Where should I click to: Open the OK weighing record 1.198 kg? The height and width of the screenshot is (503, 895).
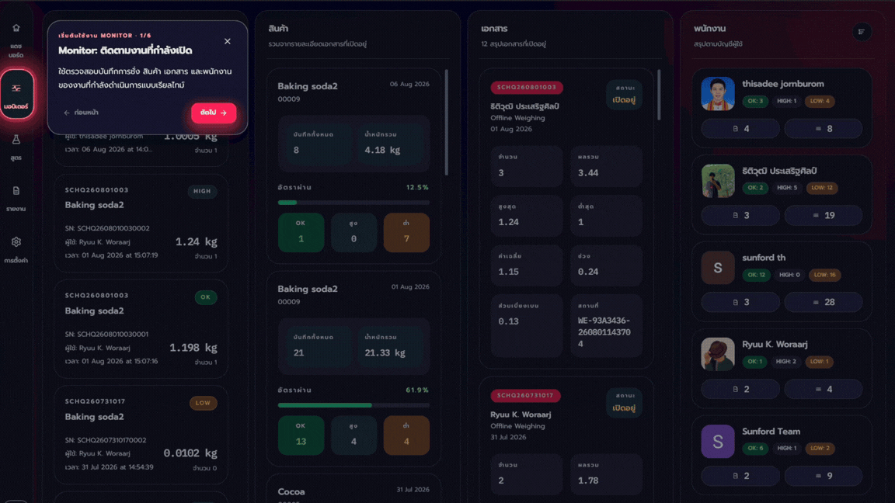tap(141, 329)
